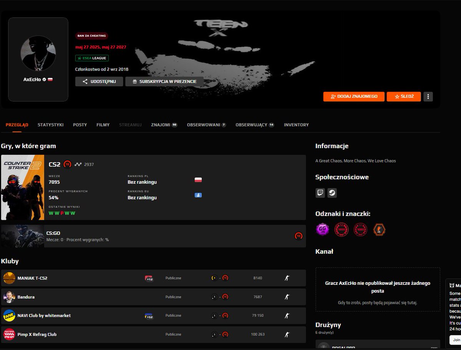Click the member count 8140

point(258,278)
